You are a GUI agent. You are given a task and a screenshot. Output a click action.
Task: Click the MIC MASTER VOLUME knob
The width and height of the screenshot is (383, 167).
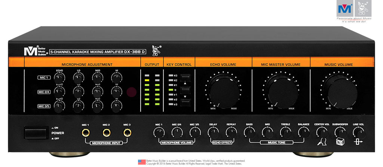pyautogui.click(x=281, y=91)
